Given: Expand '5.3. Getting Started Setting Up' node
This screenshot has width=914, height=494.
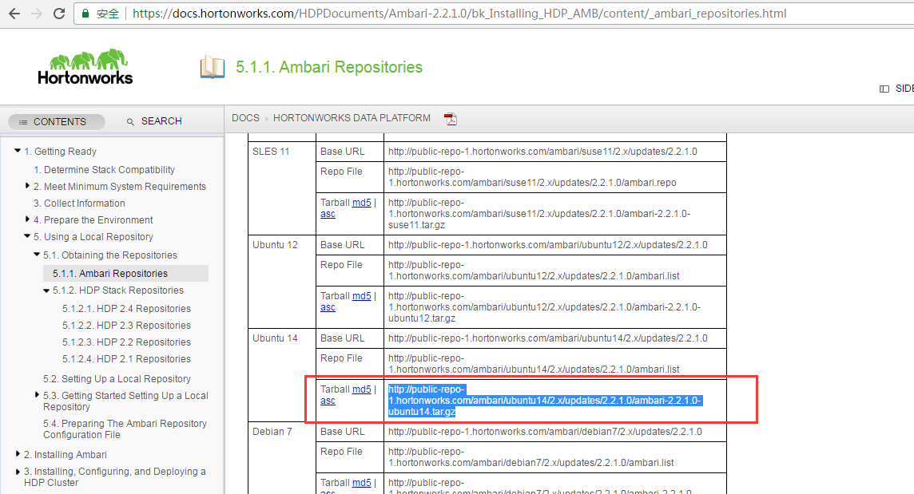Looking at the screenshot, I should tap(38, 395).
